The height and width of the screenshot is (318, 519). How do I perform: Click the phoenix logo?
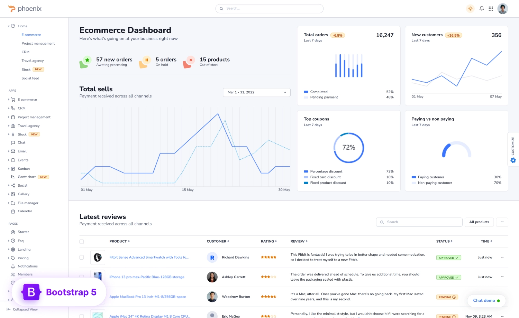pos(25,9)
